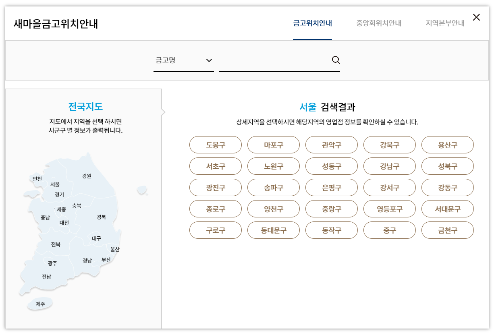
Task: Select 금천구 district button
Action: (x=448, y=230)
